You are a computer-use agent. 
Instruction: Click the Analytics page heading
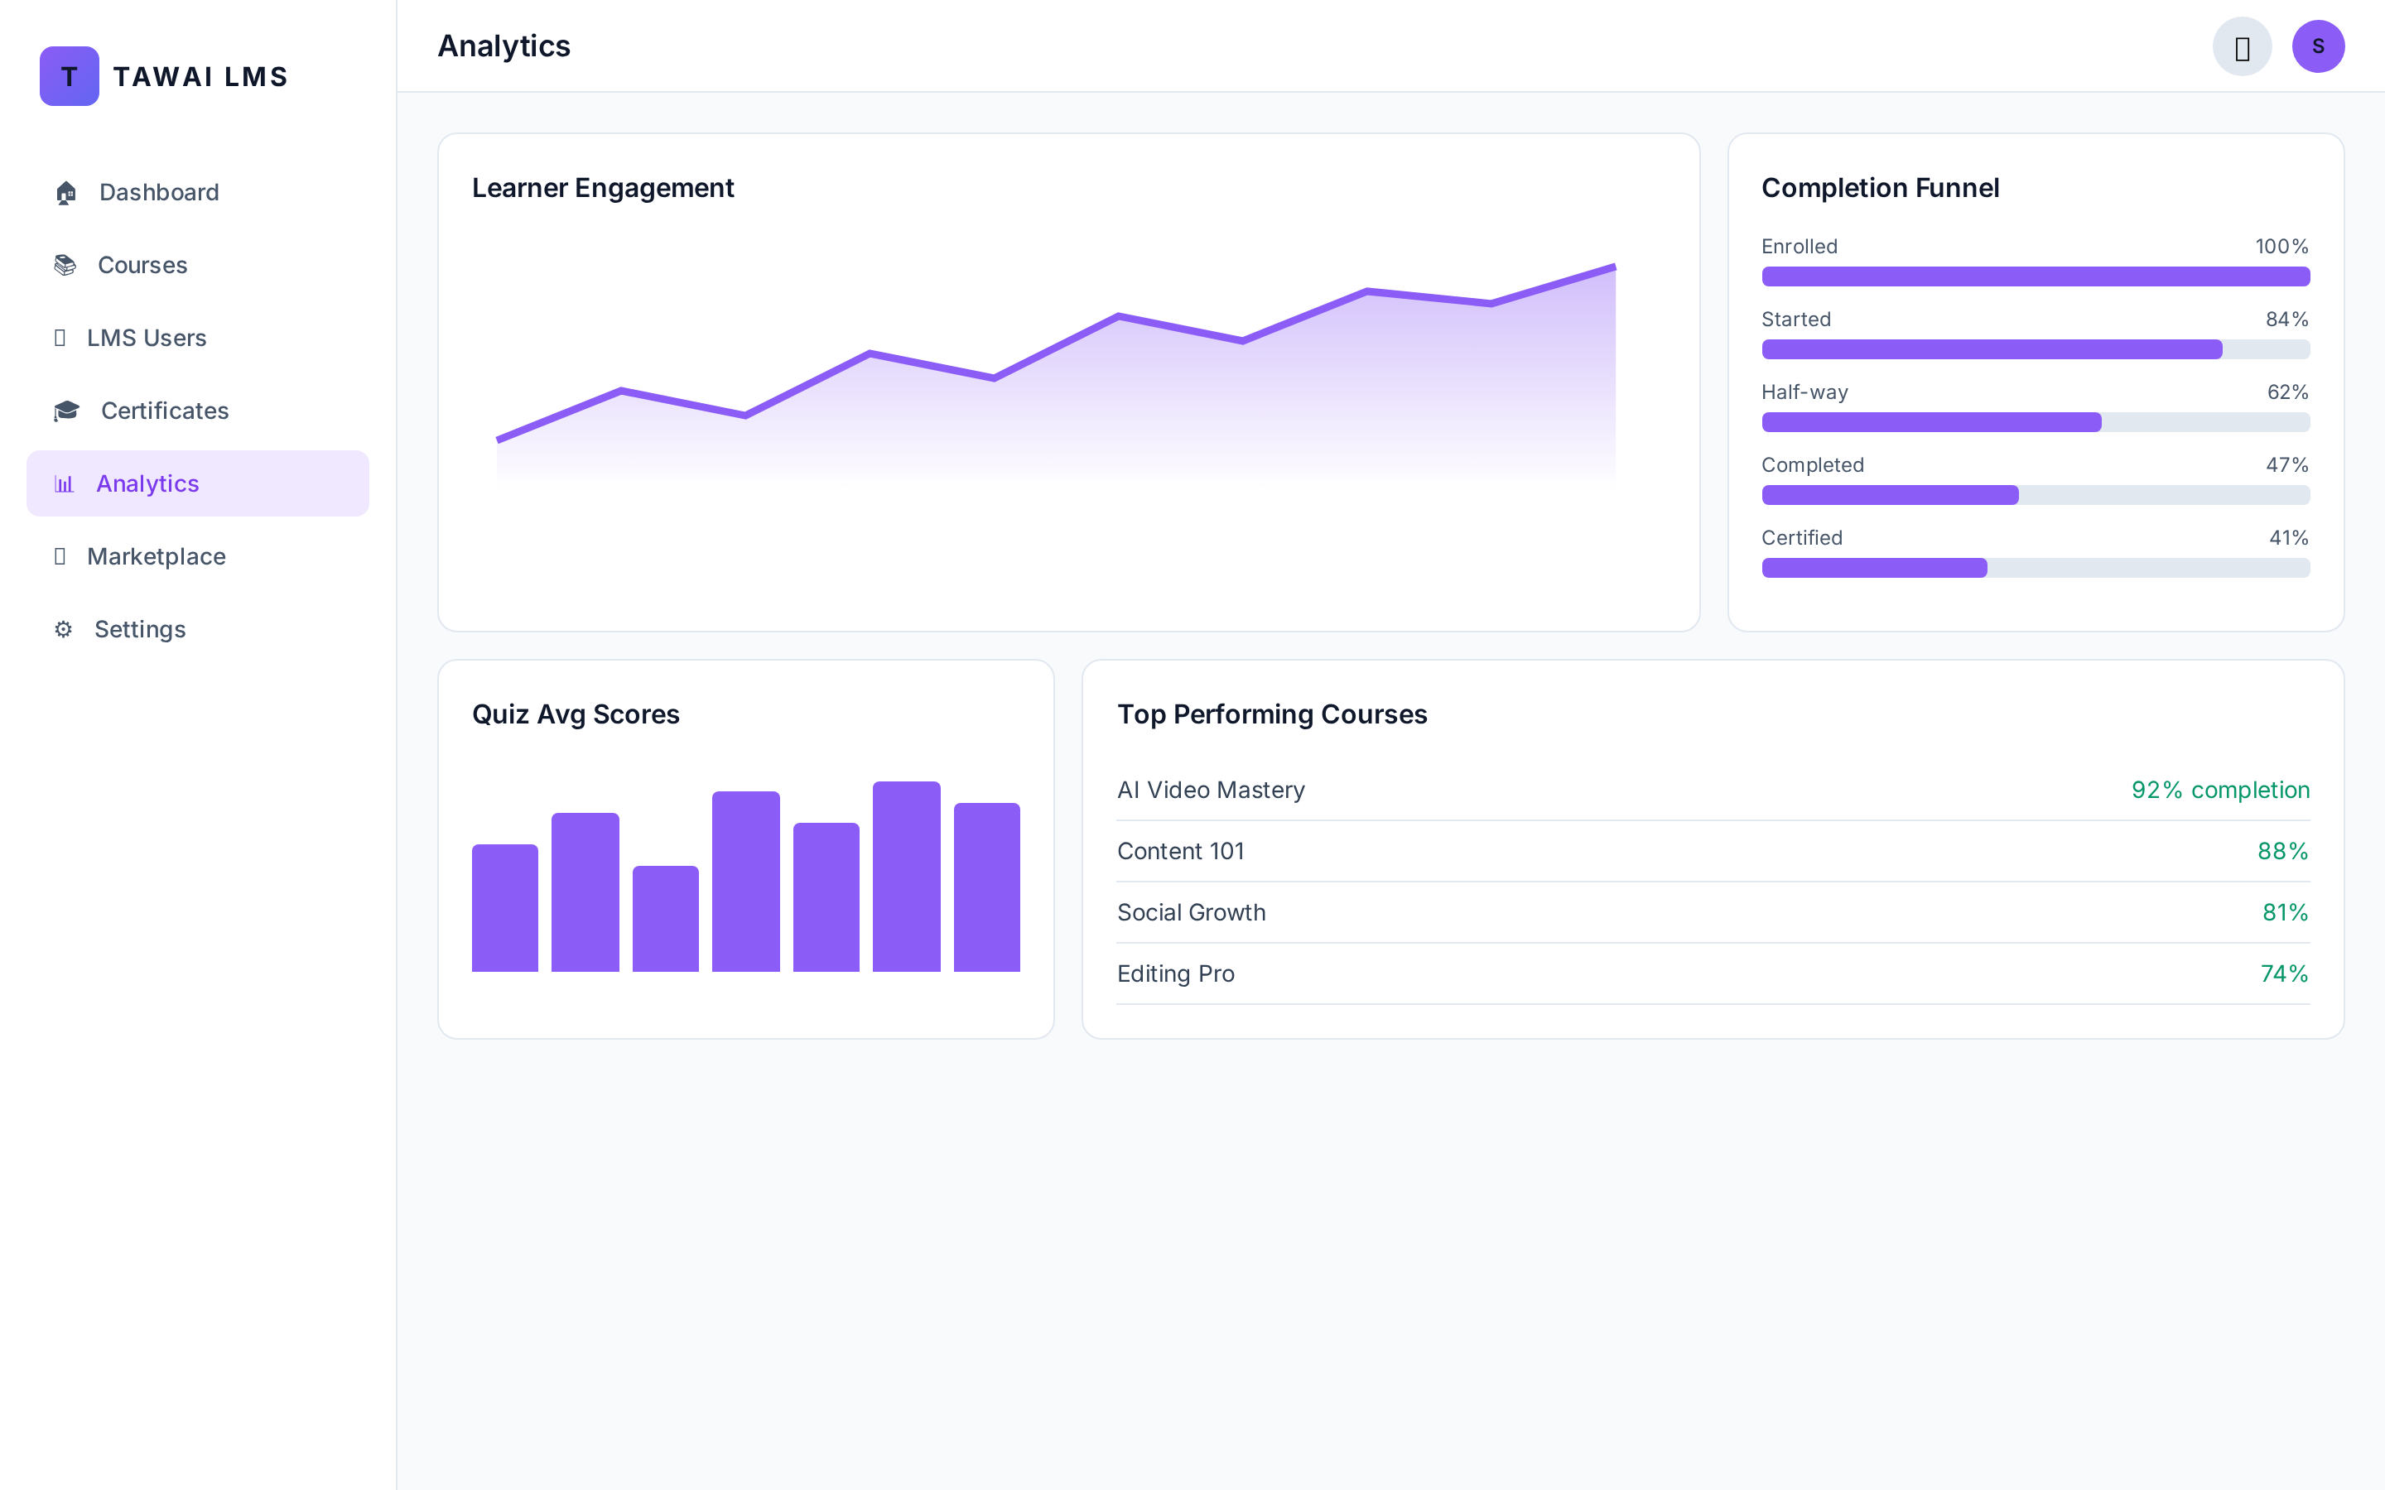503,46
